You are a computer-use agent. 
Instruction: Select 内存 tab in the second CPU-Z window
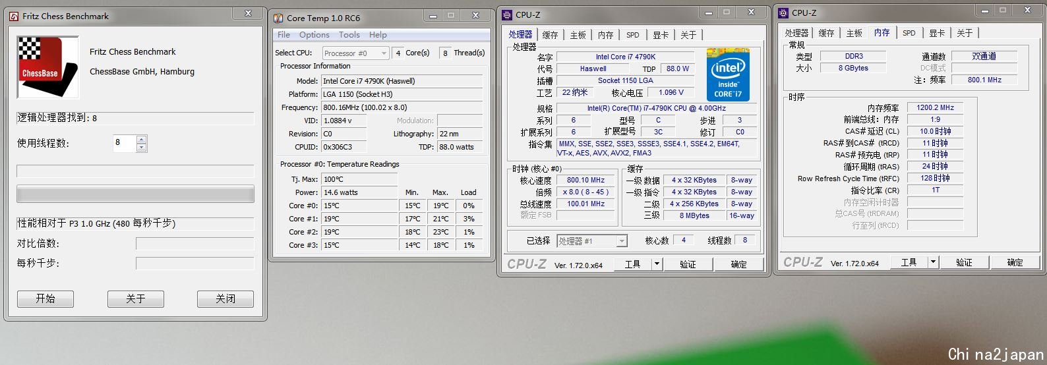click(882, 32)
